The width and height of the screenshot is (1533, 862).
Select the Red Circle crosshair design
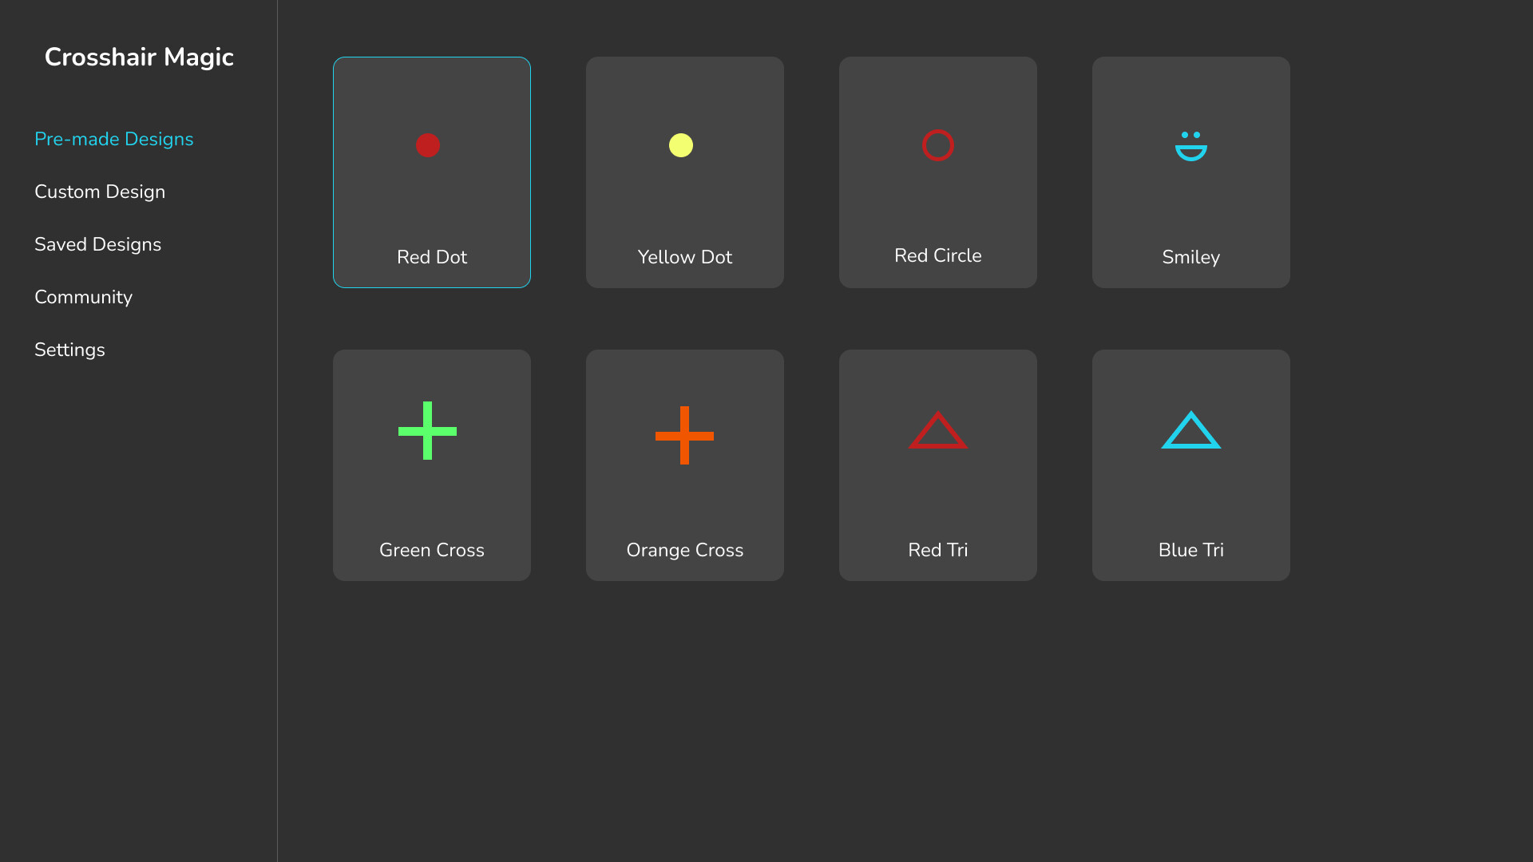pyautogui.click(x=937, y=172)
